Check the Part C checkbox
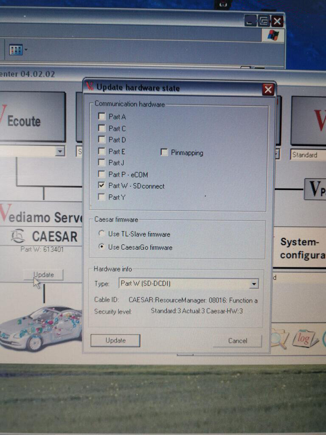Viewport: 326px width, 435px height. pyautogui.click(x=102, y=128)
